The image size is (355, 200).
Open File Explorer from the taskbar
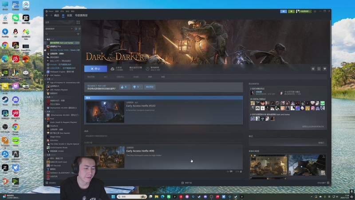pos(157,196)
